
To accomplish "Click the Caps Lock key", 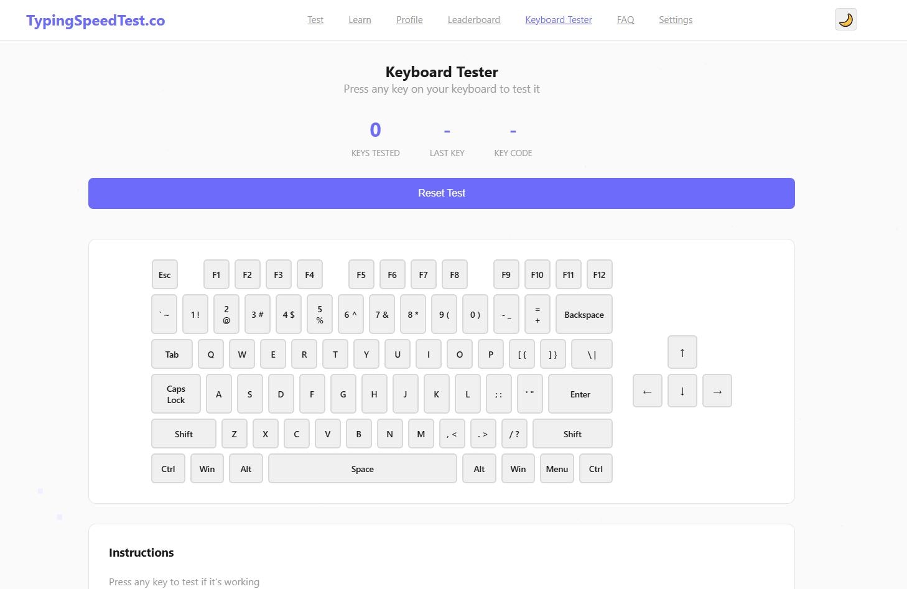I will tap(175, 394).
